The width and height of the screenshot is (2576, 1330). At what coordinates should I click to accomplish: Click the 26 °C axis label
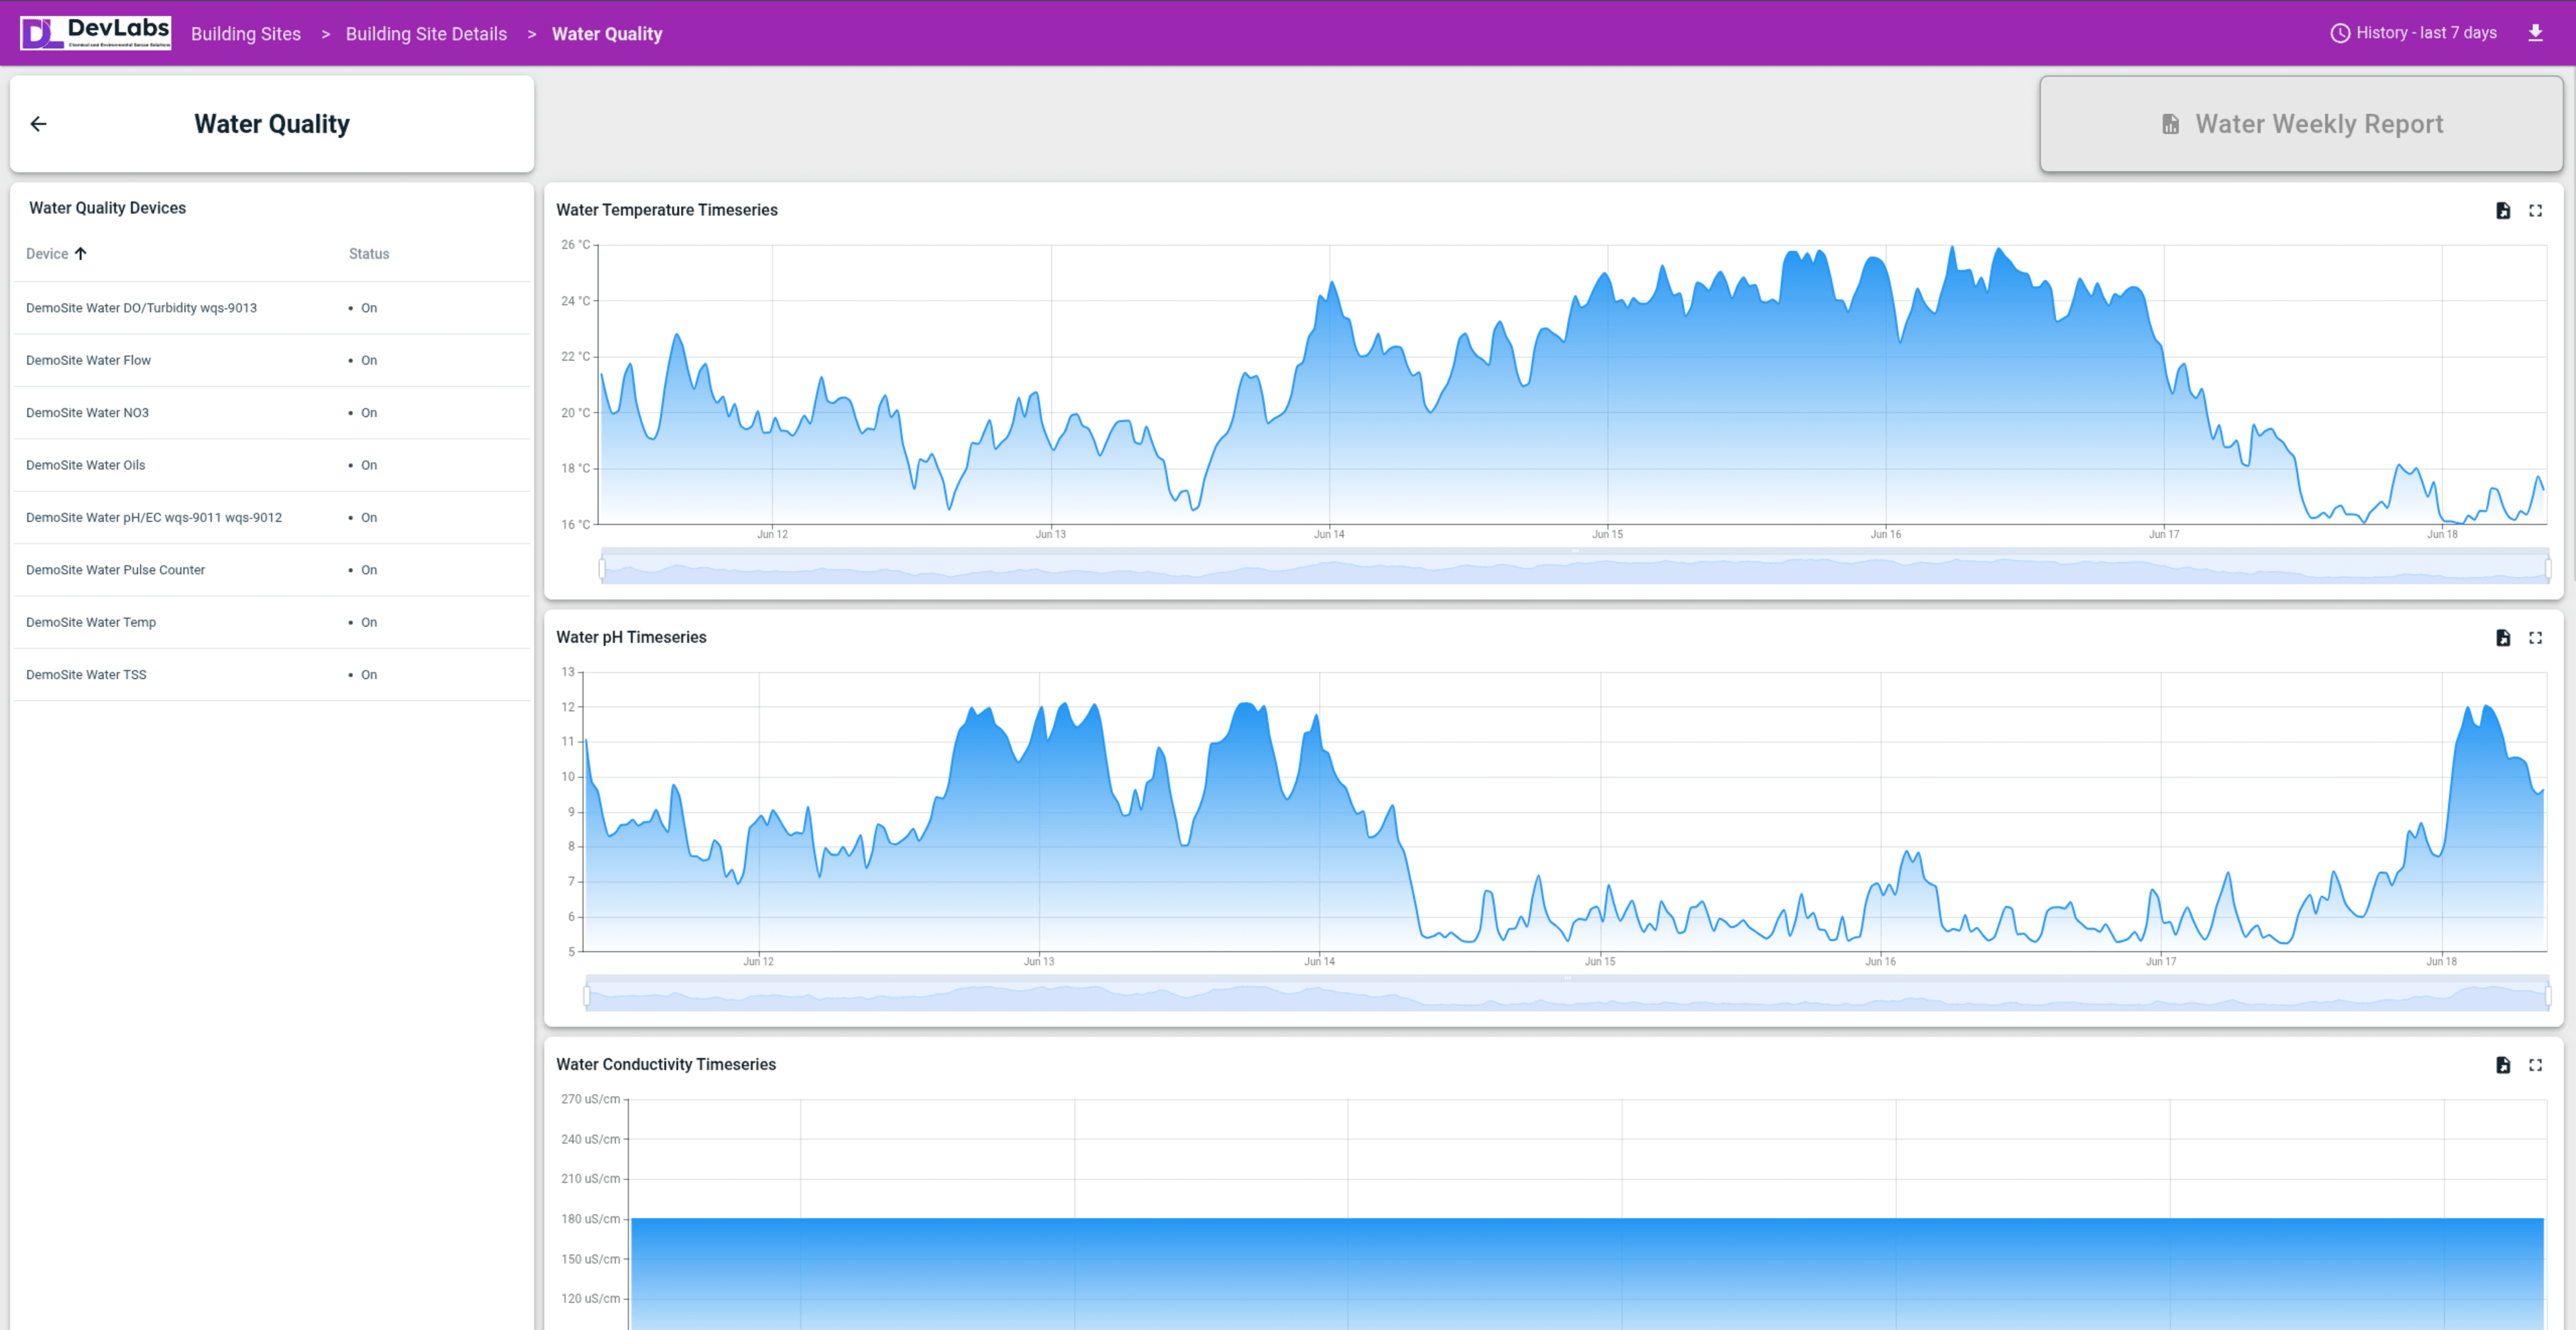(x=575, y=245)
